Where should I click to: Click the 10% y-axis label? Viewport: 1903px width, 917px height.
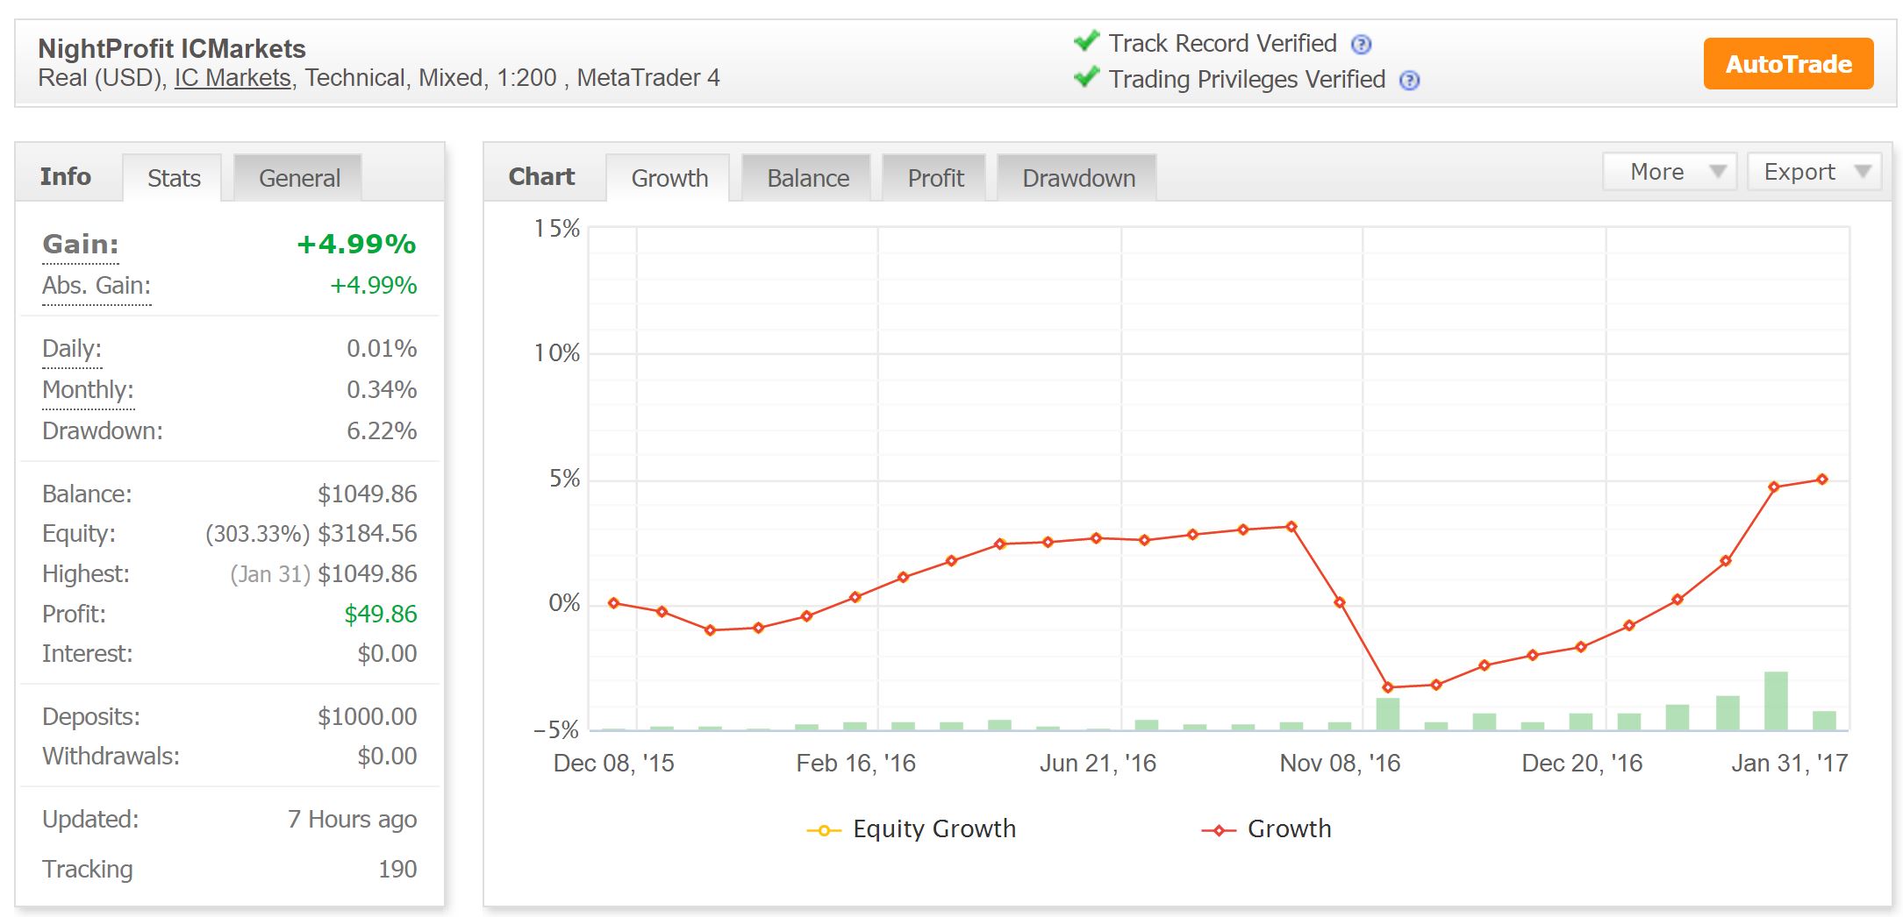pyautogui.click(x=557, y=353)
